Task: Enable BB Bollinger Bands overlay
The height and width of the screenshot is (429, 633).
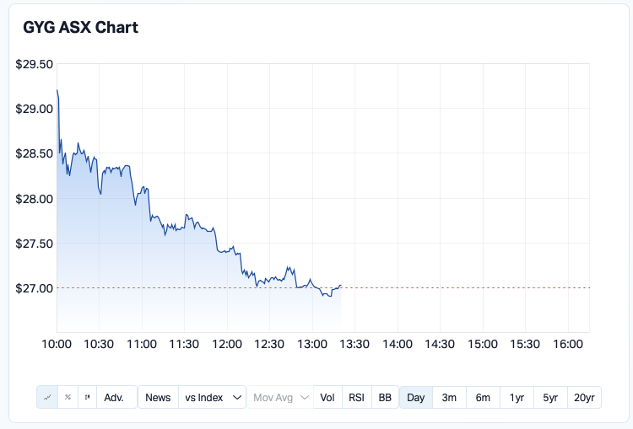Action: click(x=385, y=397)
